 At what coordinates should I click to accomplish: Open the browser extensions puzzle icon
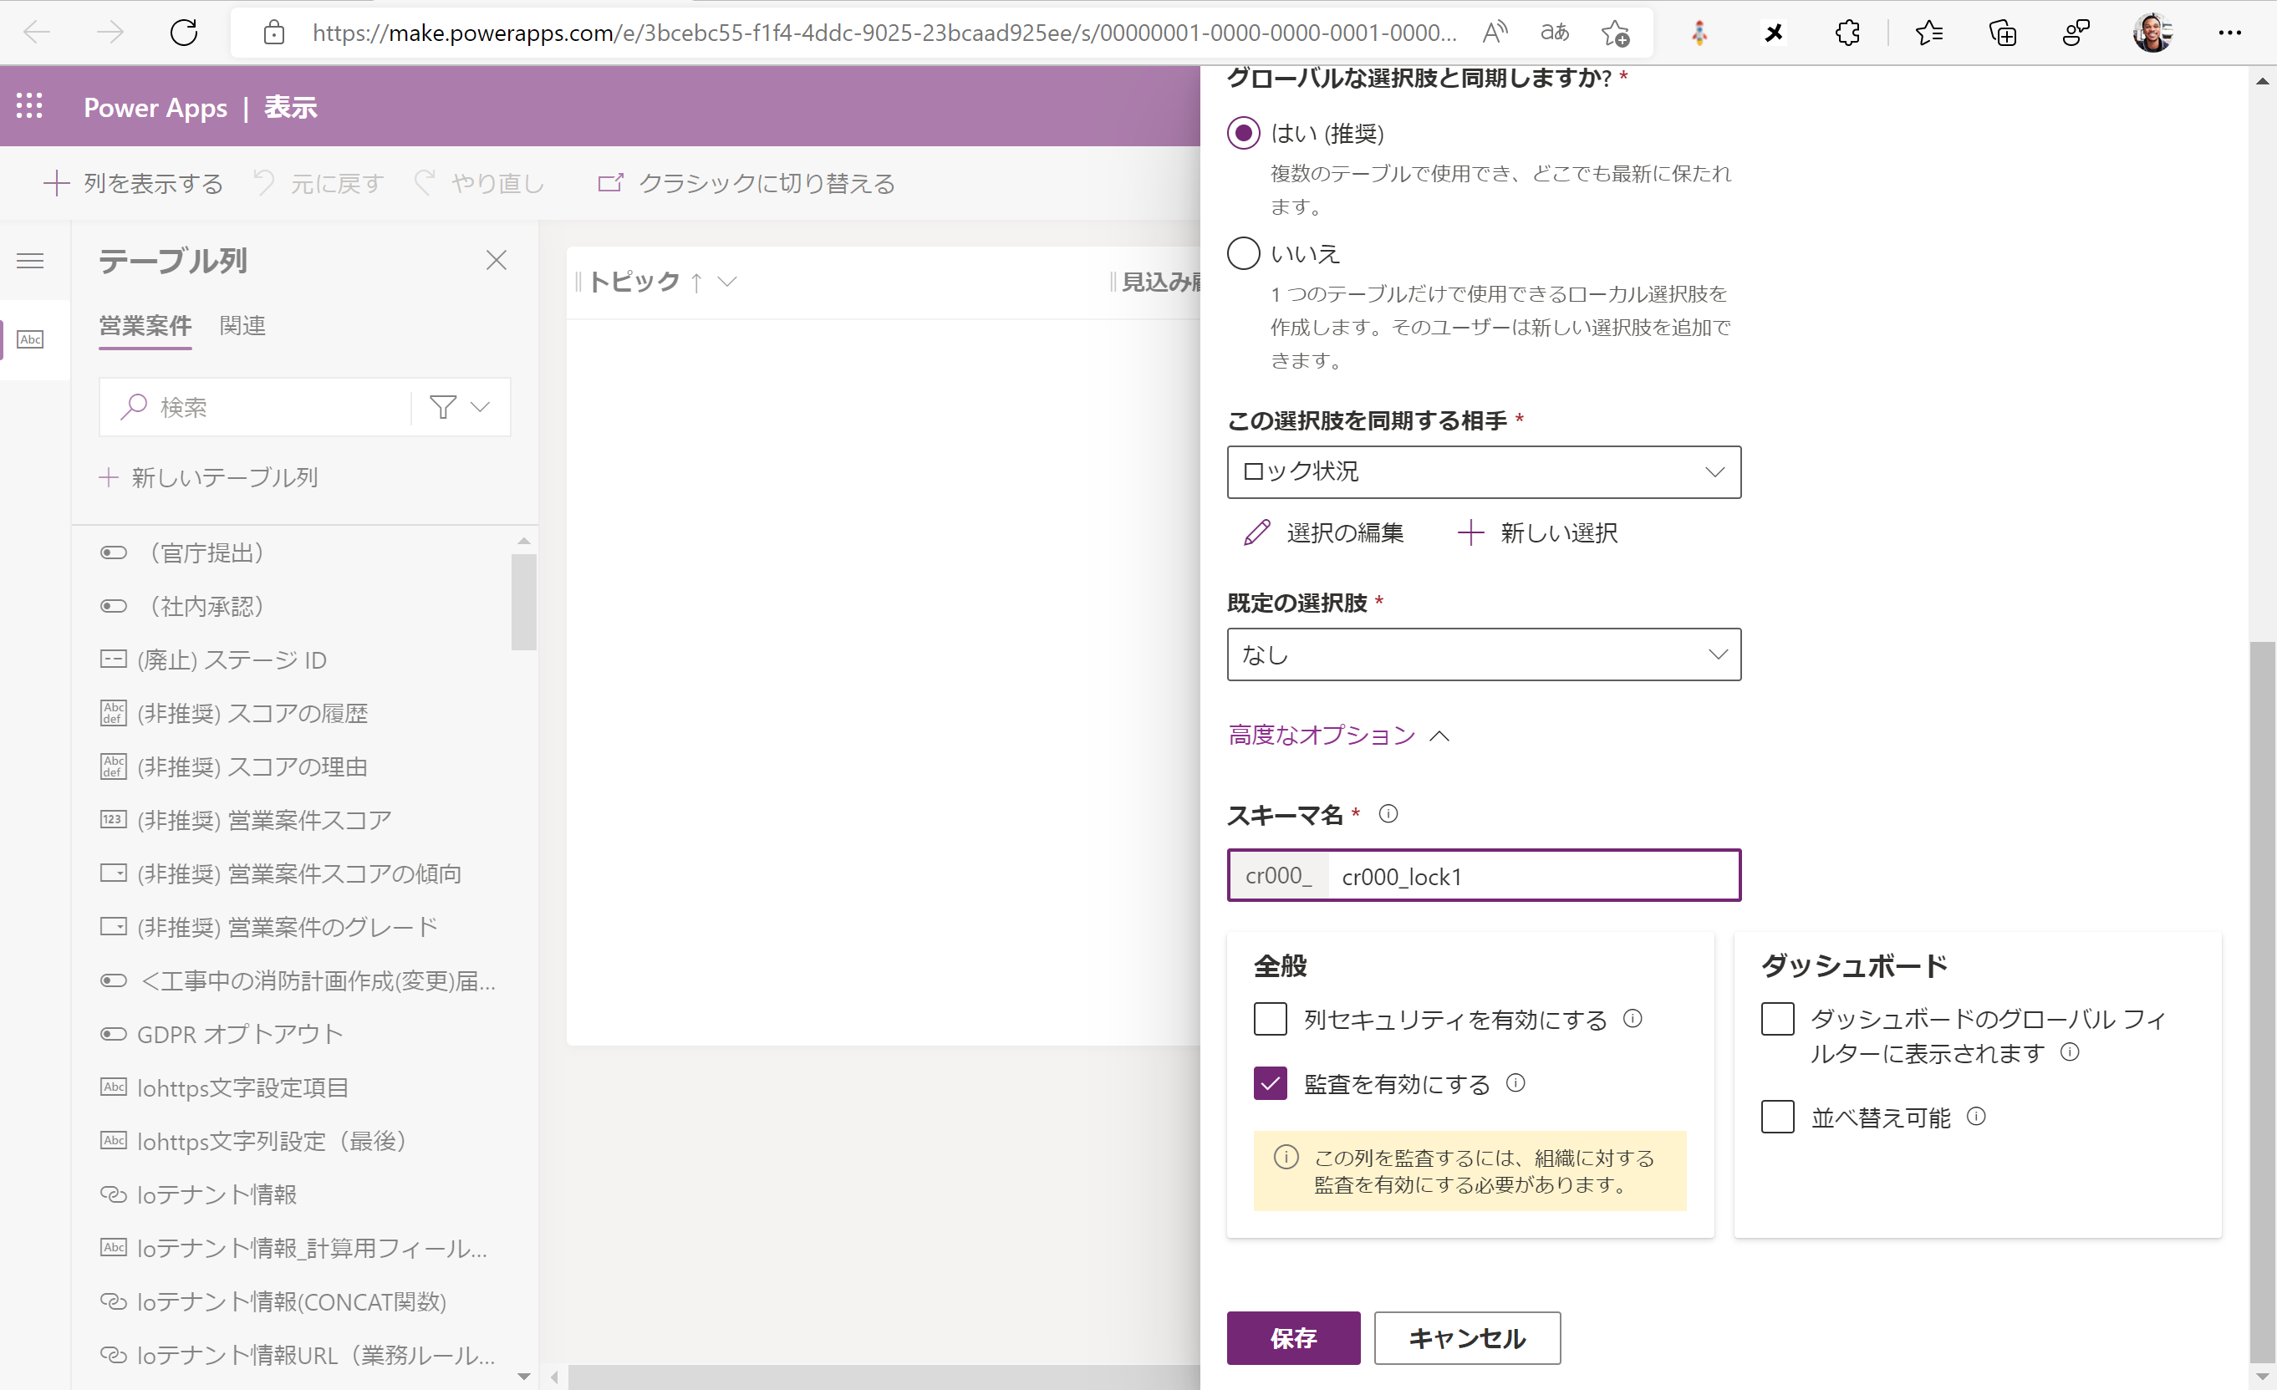[x=1847, y=33]
